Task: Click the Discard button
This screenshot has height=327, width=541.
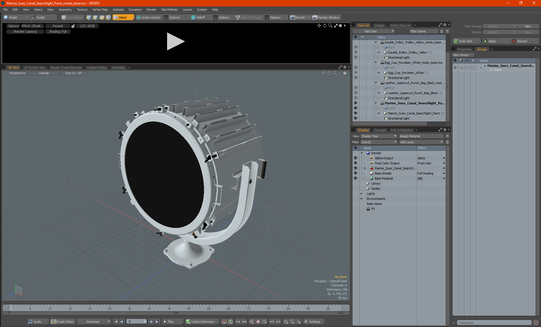Action: [x=522, y=41]
